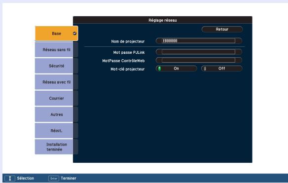288x183 pixels.
Task: Set Mot-clé projecteur to On
Action: [x=177, y=69]
